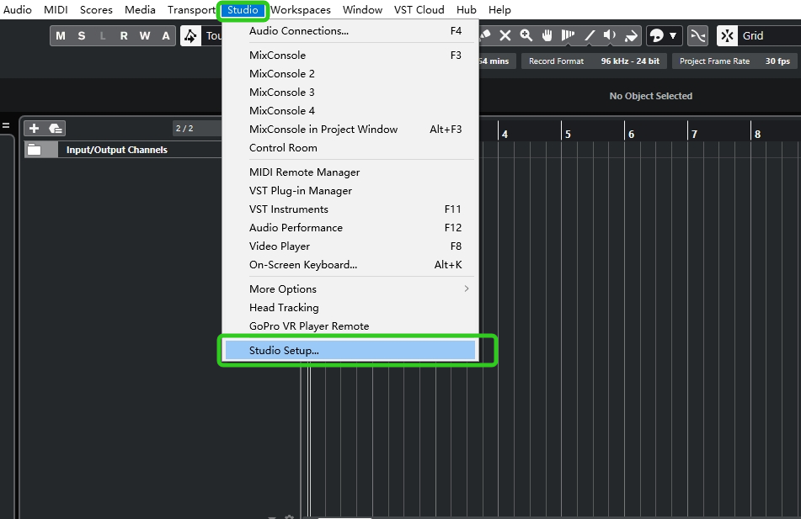Click the Project Frame Rate 30 fps field
Viewport: 801px width, 519px height.
734,61
